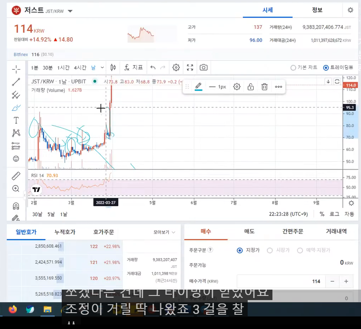The image size is (361, 329).
Task: Toggle 자동 auto scale
Action: click(349, 214)
